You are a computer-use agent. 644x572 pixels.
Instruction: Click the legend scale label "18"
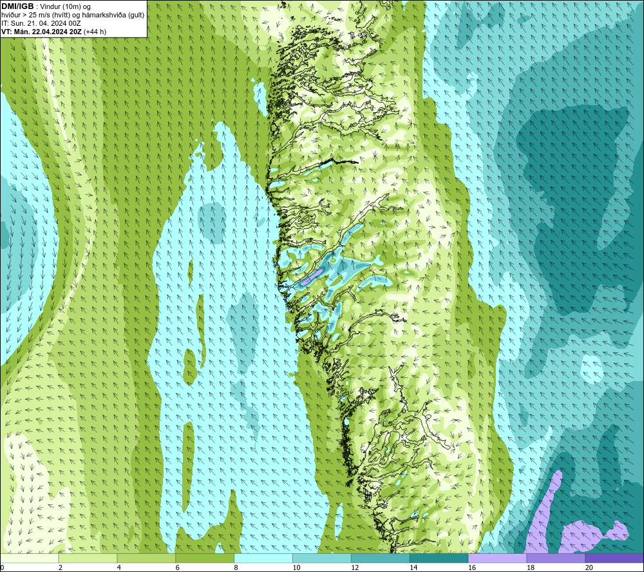(x=530, y=568)
